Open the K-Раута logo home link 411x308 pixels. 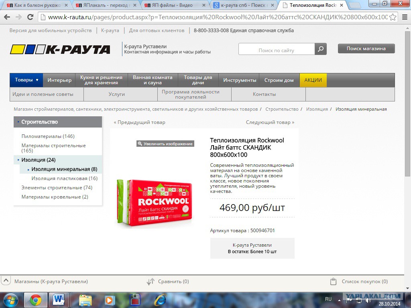click(x=60, y=49)
